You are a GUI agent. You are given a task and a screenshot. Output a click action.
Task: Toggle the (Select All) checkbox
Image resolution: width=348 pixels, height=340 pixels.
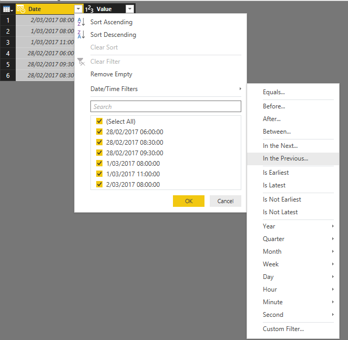pos(99,121)
